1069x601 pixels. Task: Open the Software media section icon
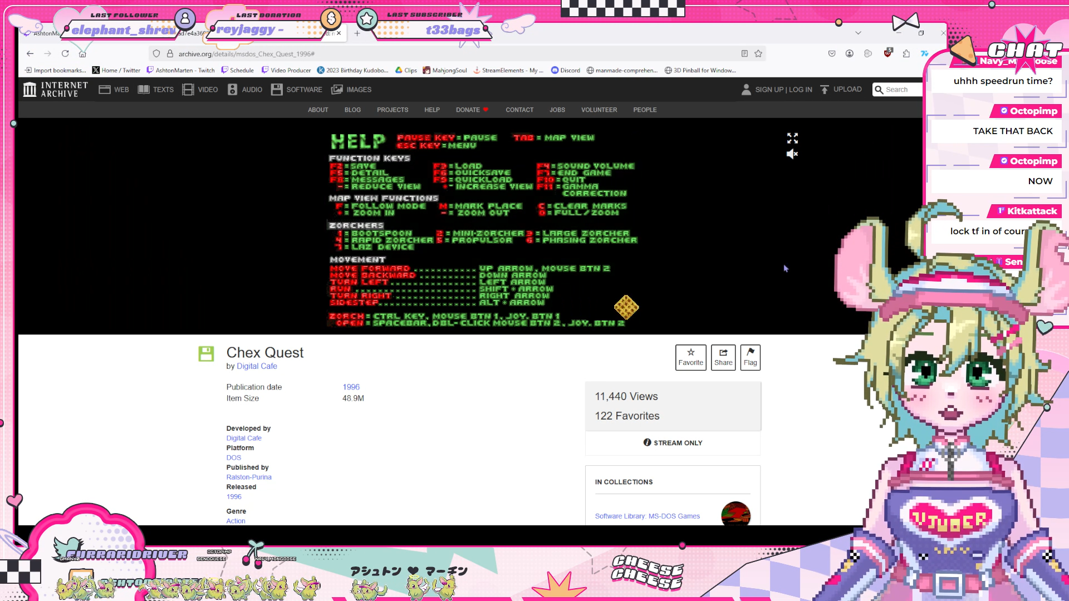[277, 90]
